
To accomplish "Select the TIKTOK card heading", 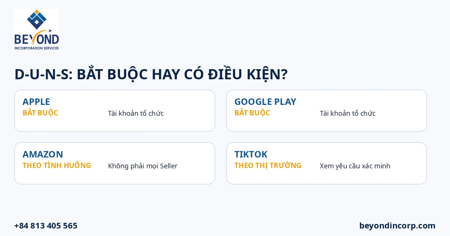I will coord(251,154).
